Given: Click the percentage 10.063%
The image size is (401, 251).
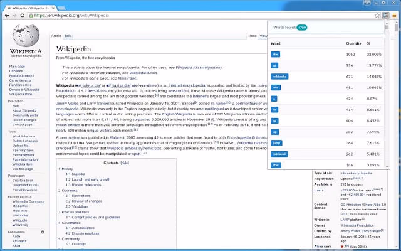Looking at the screenshot, I should click(x=374, y=88).
